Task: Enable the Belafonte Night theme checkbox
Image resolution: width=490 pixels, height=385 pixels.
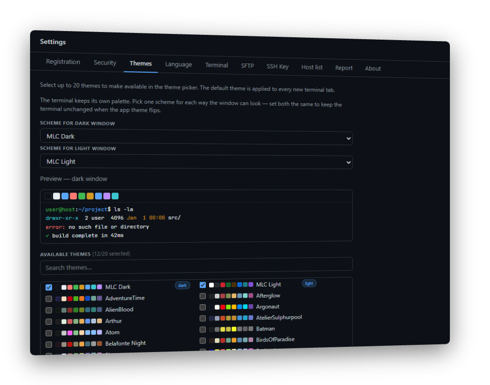Action: click(x=49, y=344)
